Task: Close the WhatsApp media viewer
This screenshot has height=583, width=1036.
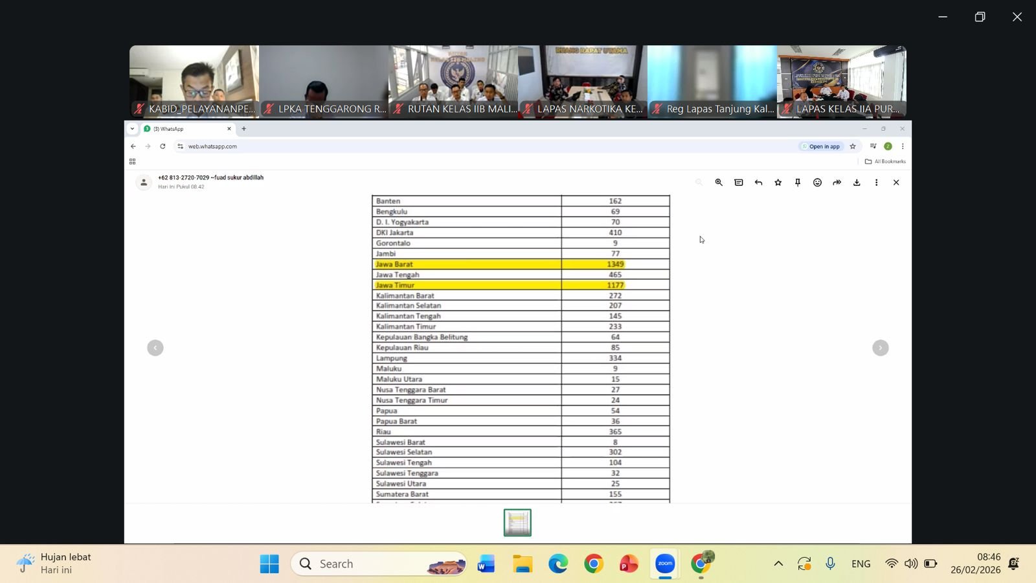Action: [896, 183]
